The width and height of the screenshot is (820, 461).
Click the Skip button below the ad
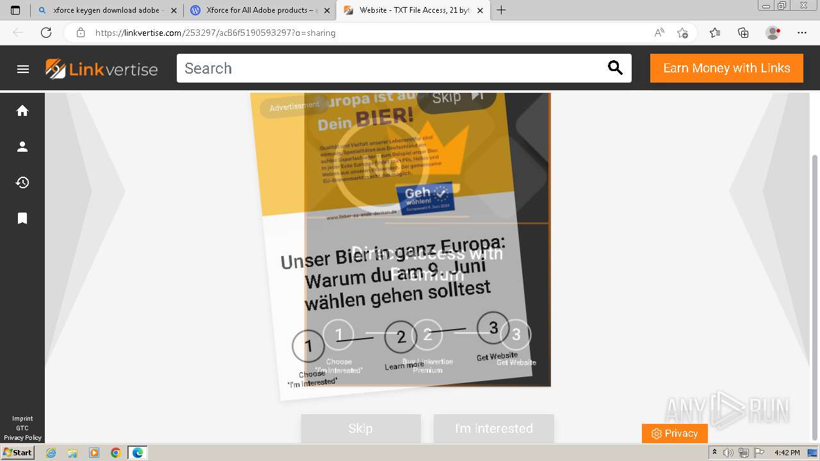361,428
